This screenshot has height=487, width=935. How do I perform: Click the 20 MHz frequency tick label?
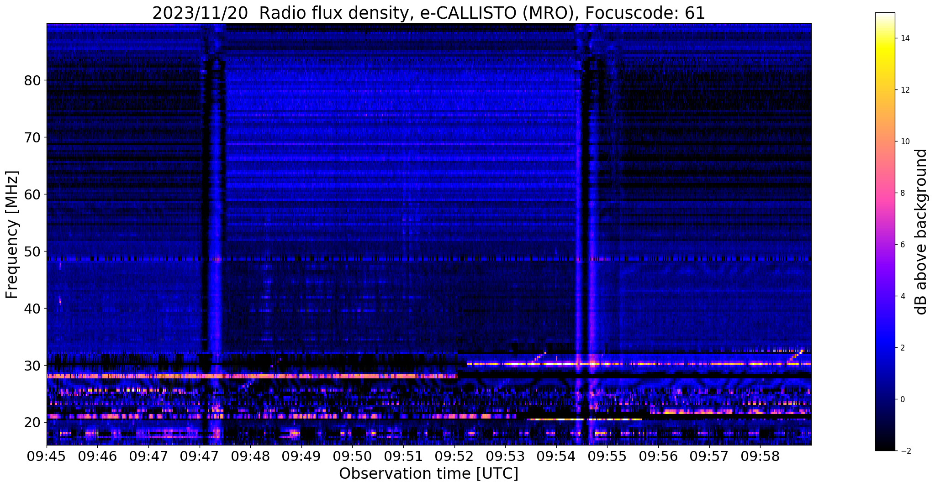(32, 423)
